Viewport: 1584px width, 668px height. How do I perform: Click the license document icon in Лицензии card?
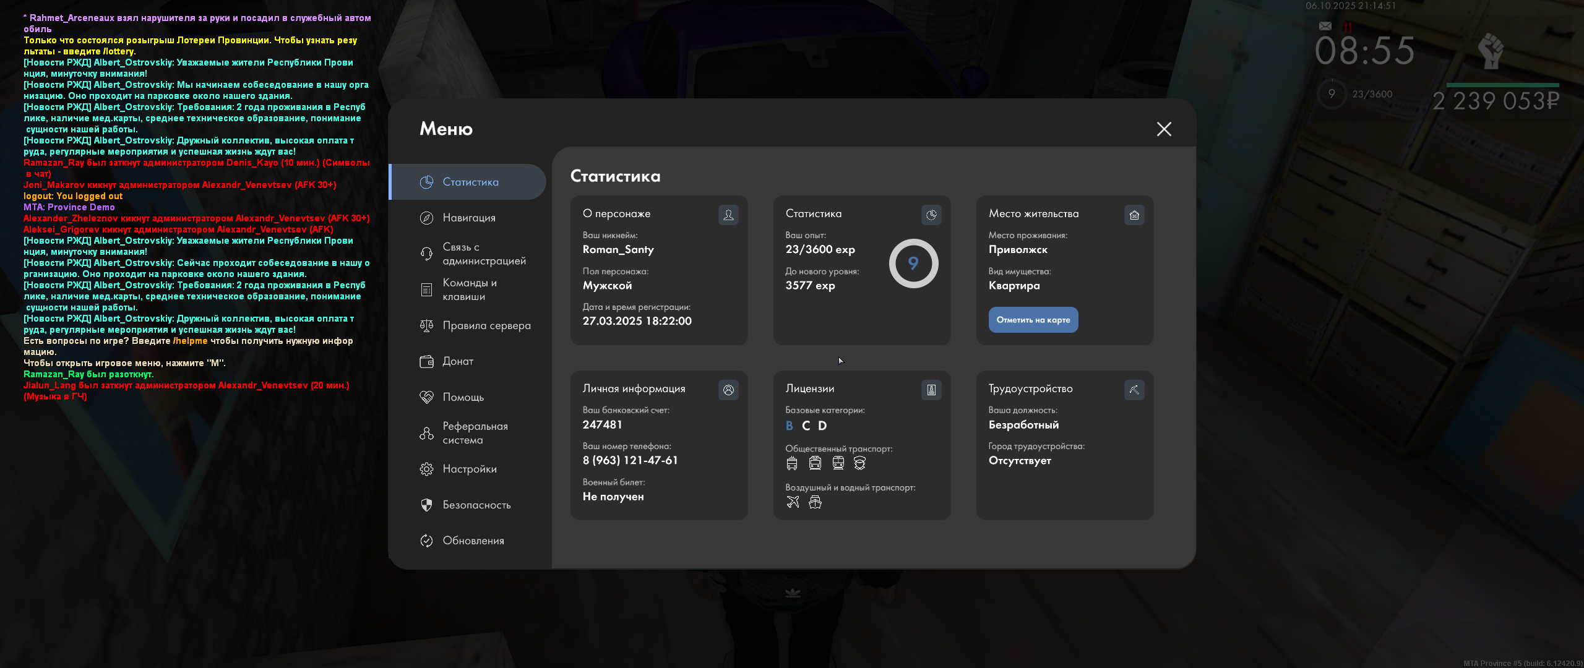click(x=931, y=390)
